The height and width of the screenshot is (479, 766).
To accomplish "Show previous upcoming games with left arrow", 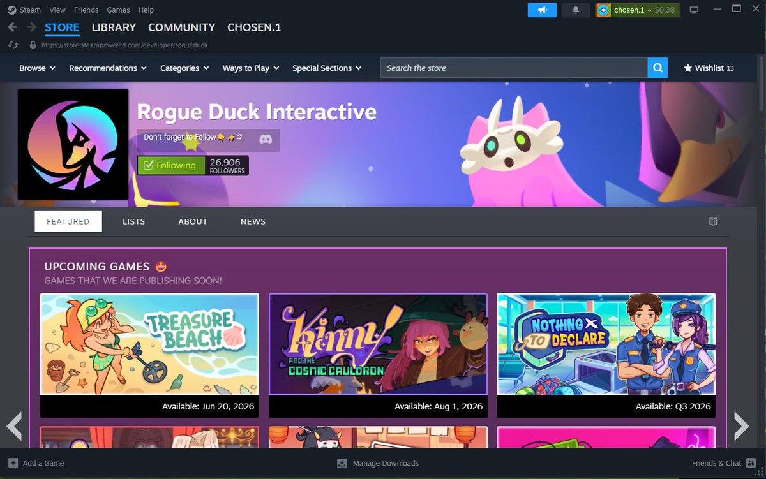I will click(14, 426).
